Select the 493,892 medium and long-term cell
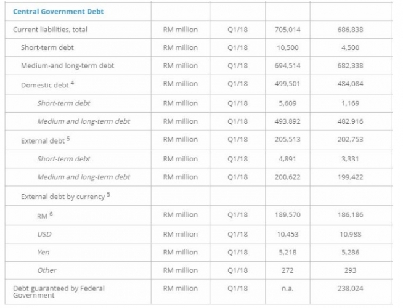Viewport: 403px width, 308px height. click(287, 121)
